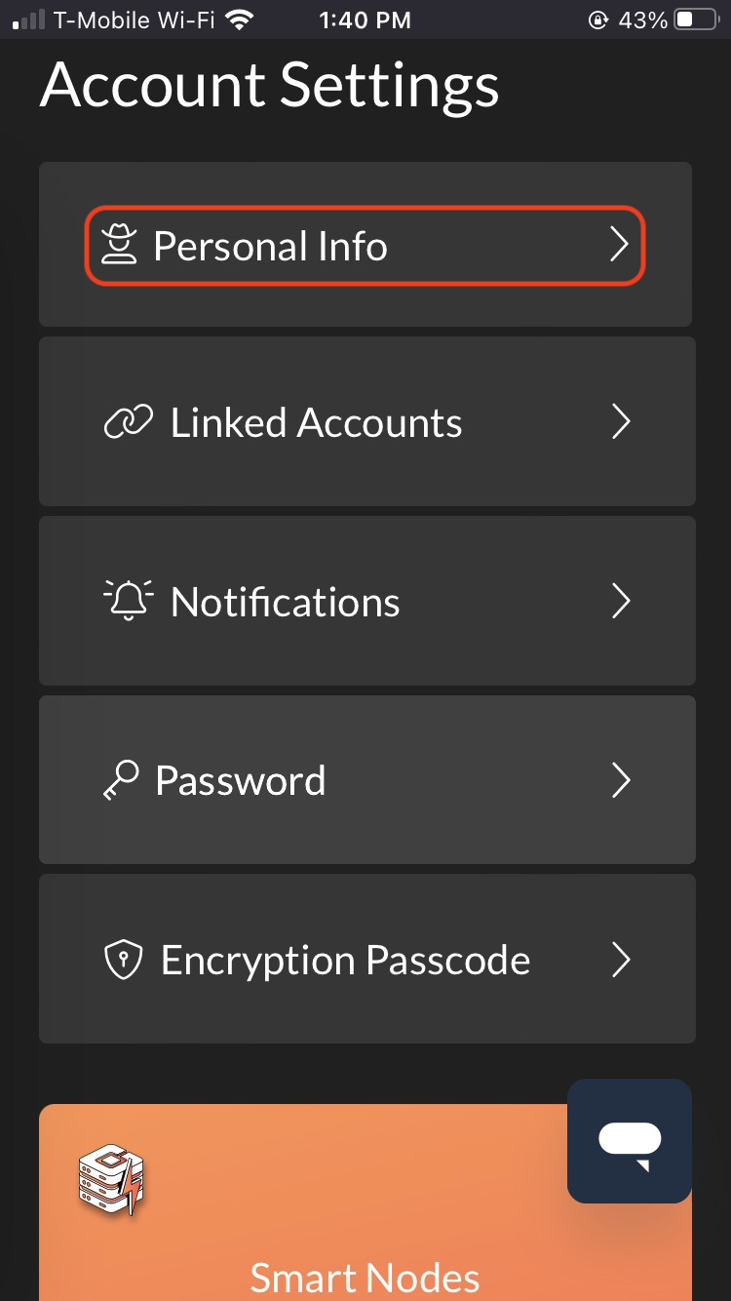Tap the Wi-Fi signal icon

pos(237,20)
